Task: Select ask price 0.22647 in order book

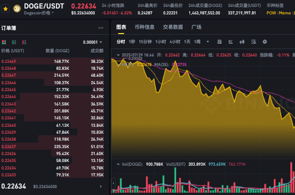Action: (x=9, y=75)
